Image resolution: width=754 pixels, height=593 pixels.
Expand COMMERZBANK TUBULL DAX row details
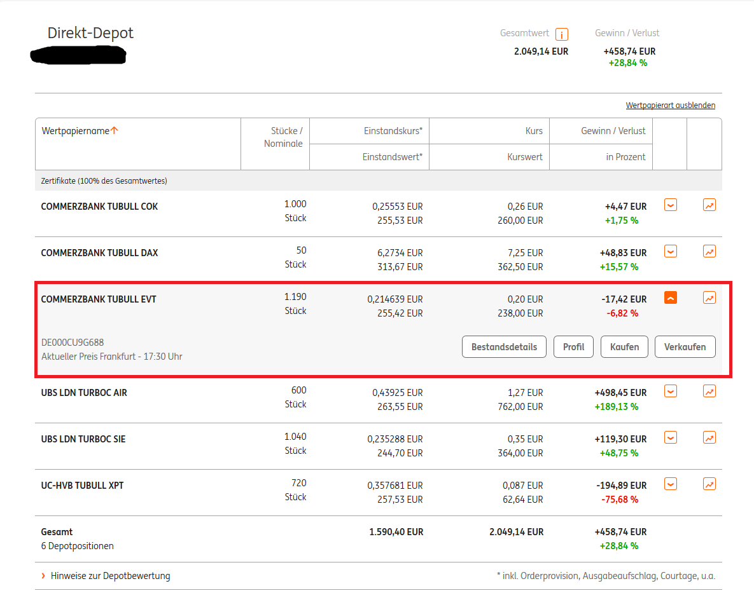(x=670, y=252)
